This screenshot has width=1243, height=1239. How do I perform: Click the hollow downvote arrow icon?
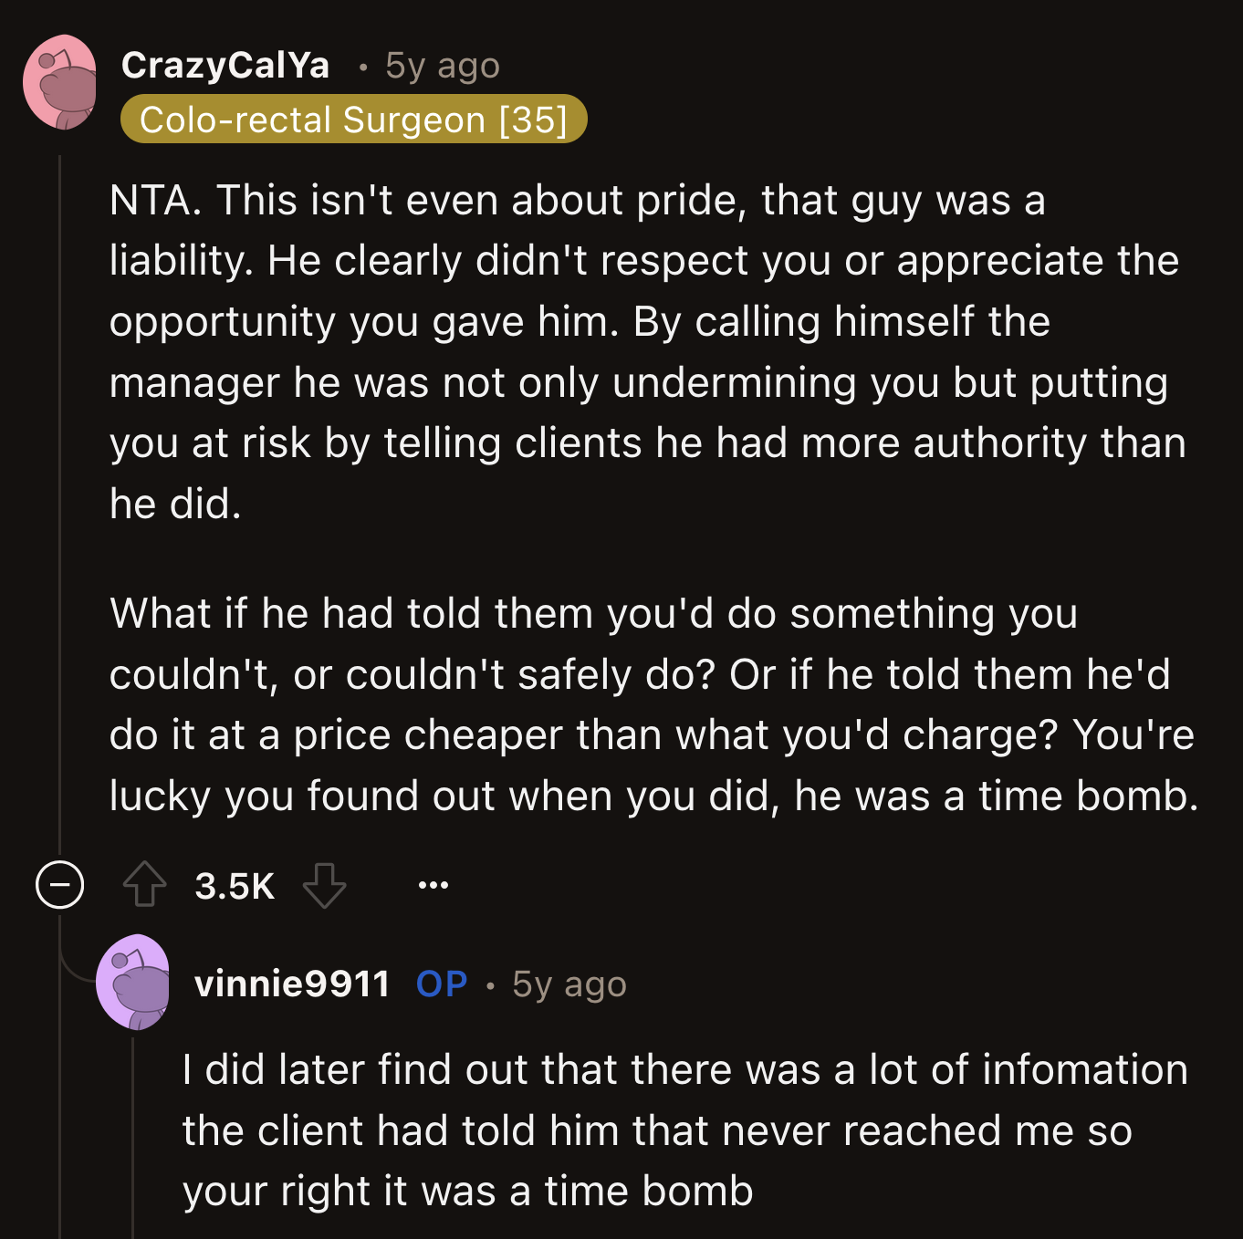coord(325,883)
